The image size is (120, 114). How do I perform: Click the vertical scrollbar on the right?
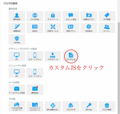point(119,68)
